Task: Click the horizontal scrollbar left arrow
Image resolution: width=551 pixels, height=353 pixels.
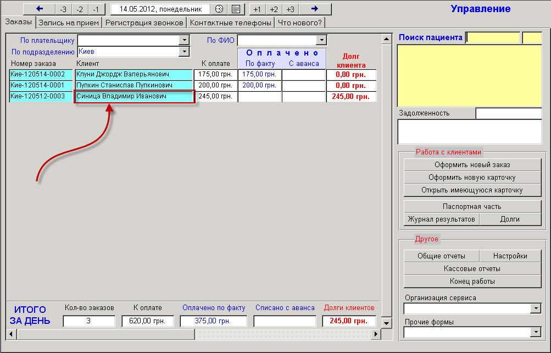Action: pos(11,334)
